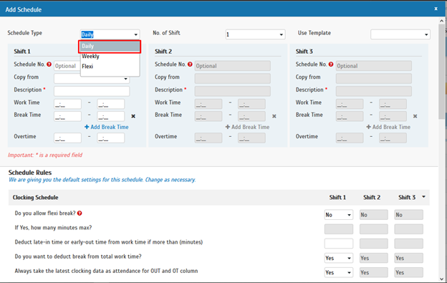Click the Shift 3 section header
This screenshot has width=447, height=283.
coord(304,52)
